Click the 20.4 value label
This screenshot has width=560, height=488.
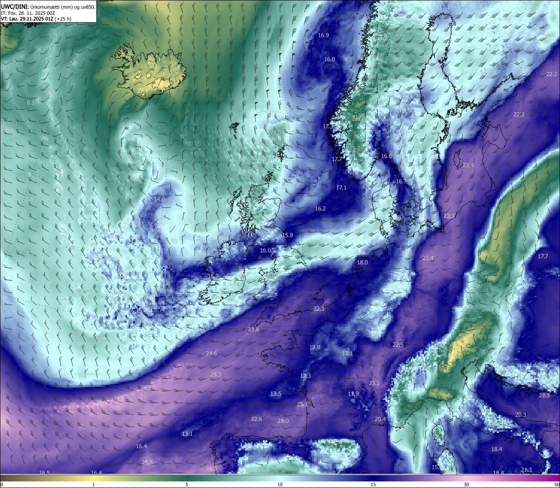(x=381, y=419)
